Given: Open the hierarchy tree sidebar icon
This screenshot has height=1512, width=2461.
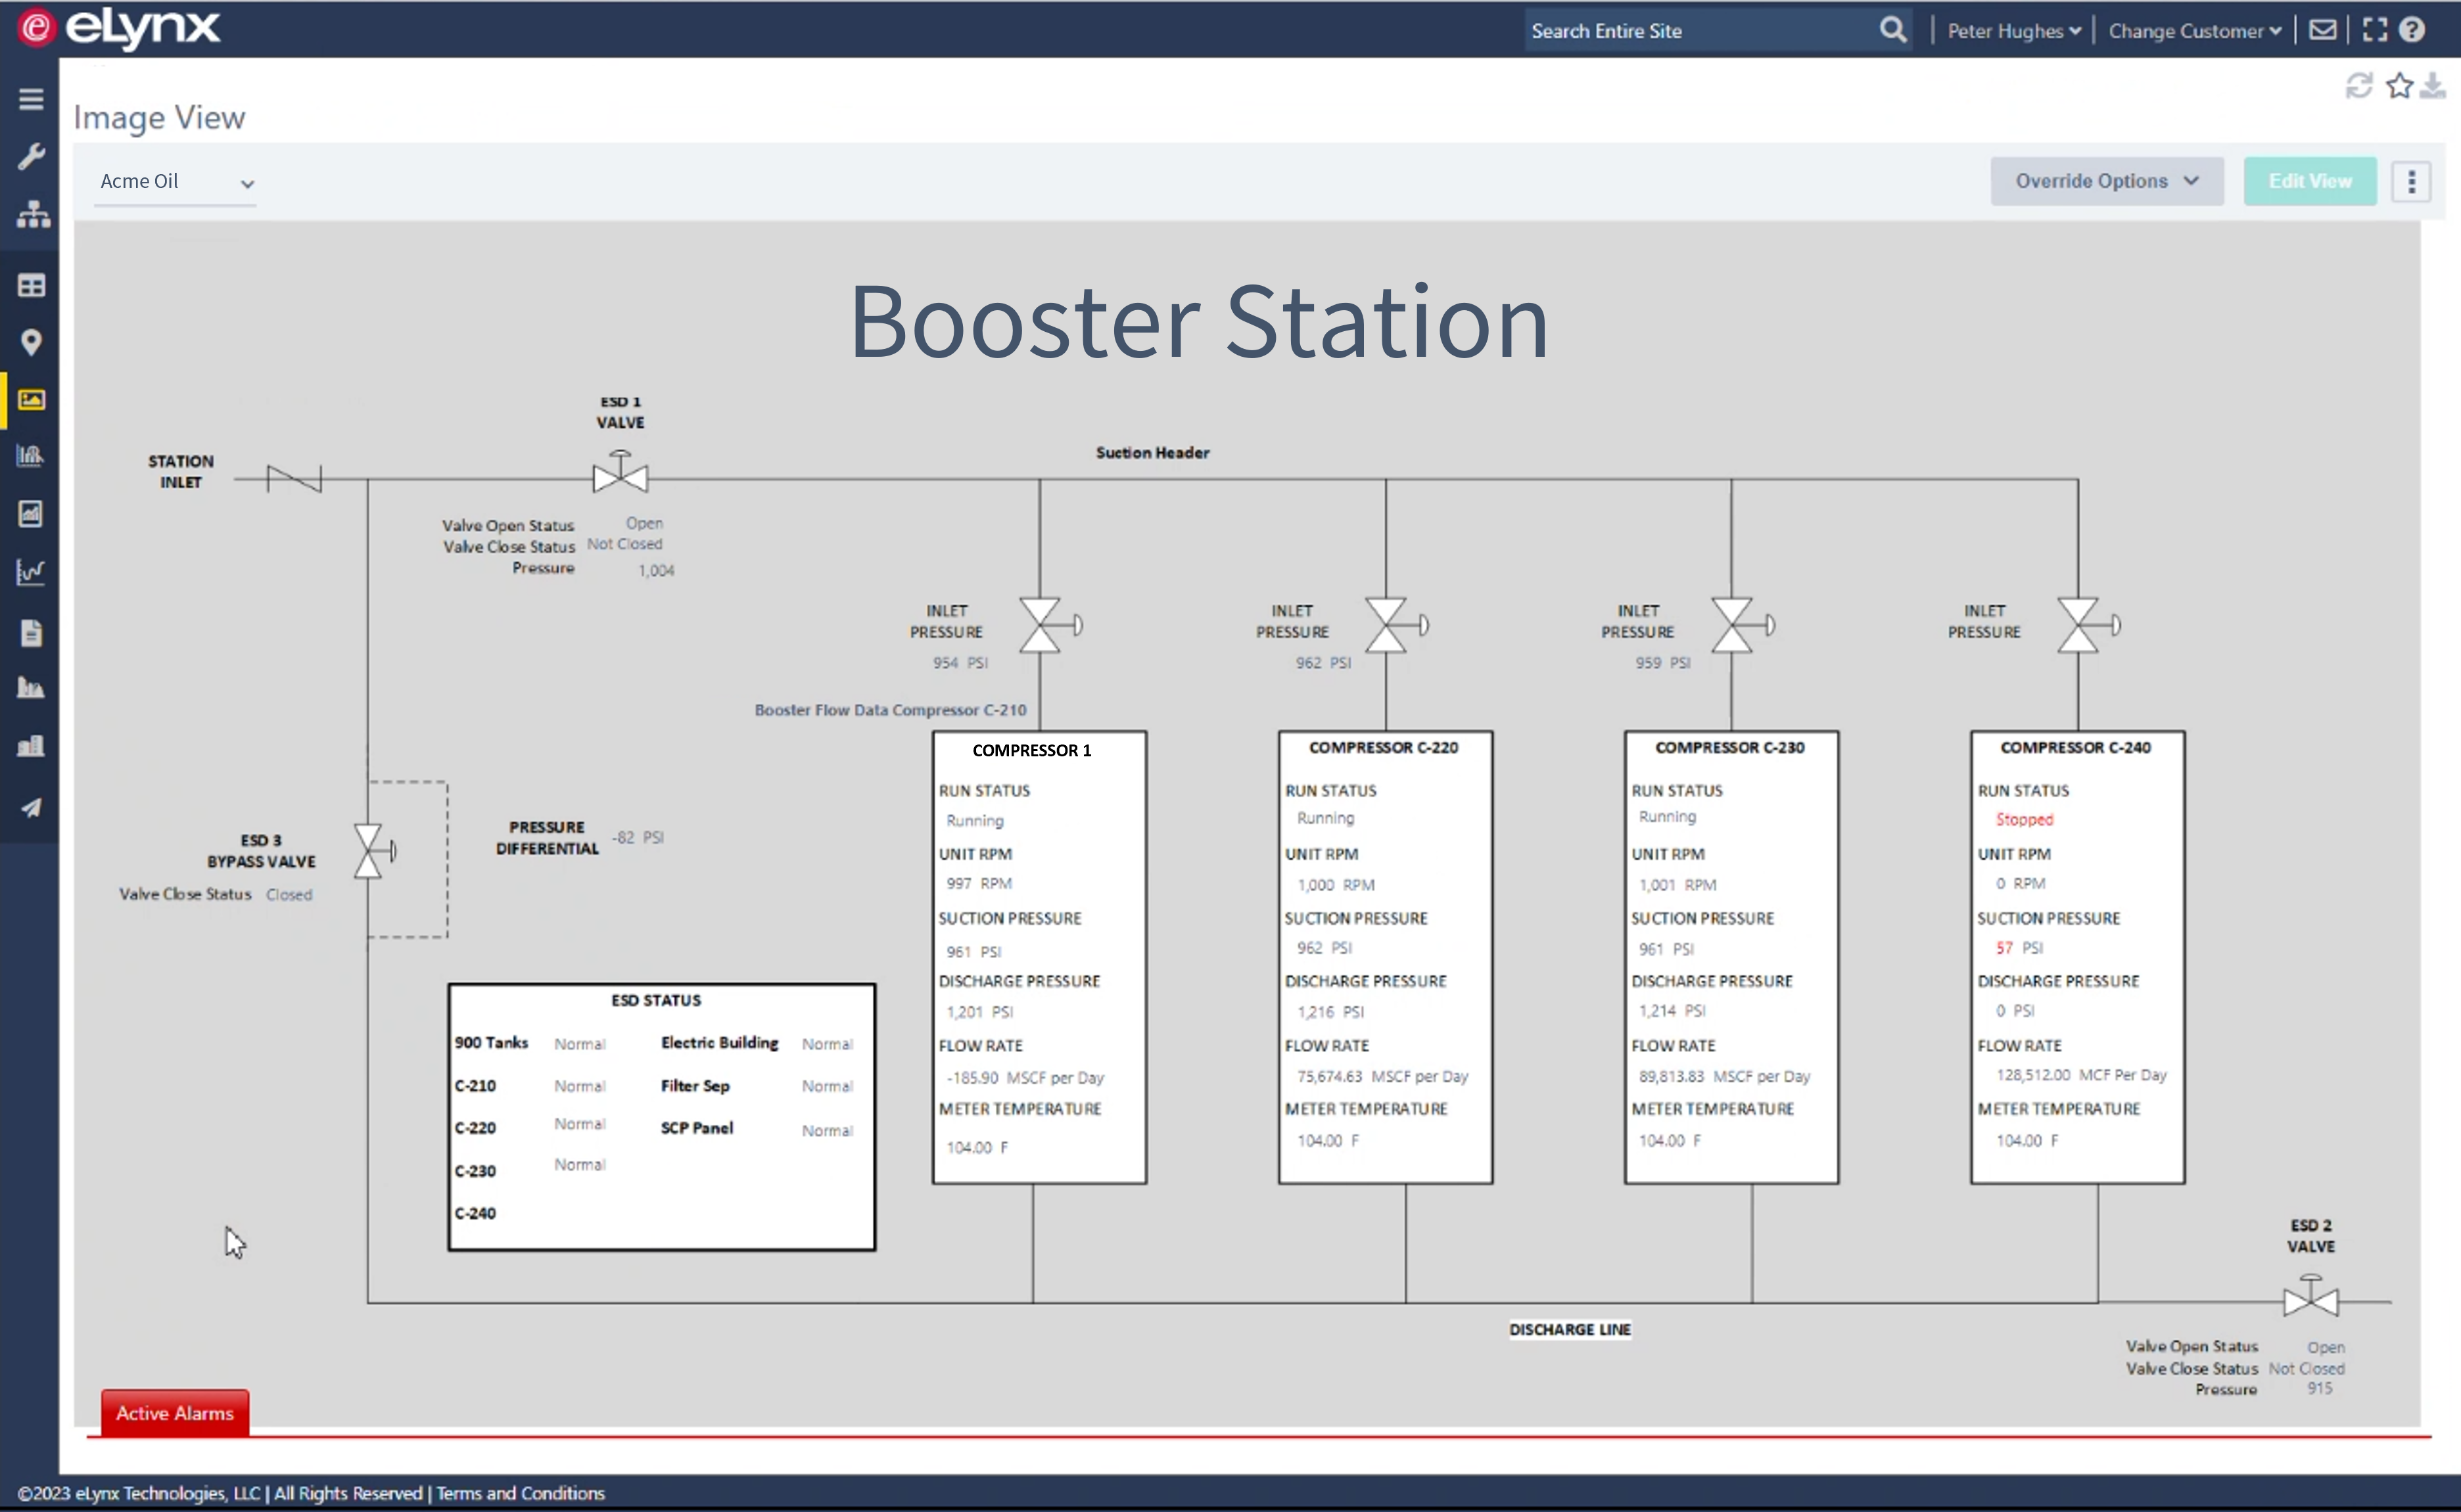Looking at the screenshot, I should [33, 214].
